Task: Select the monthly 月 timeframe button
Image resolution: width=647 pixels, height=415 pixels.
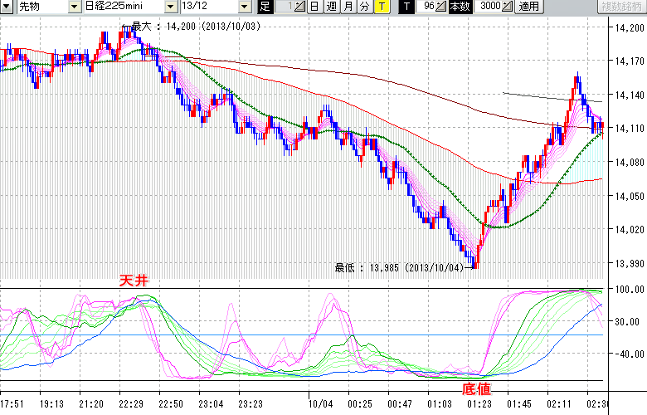Action: pyautogui.click(x=348, y=7)
